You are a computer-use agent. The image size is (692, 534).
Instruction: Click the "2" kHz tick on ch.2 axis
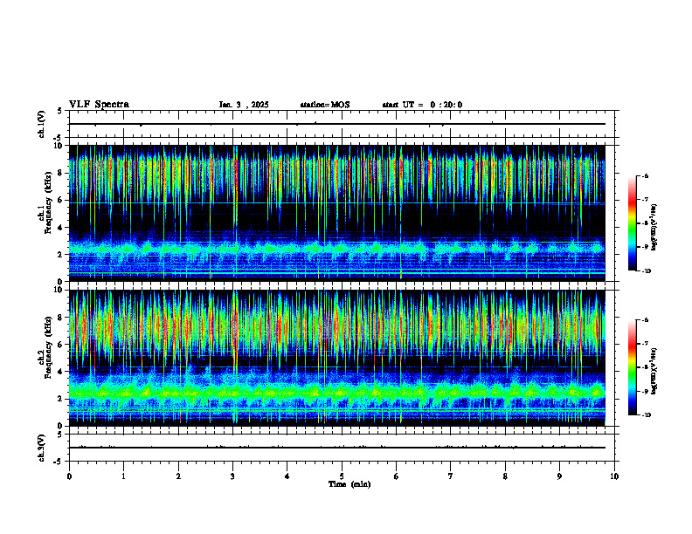click(61, 399)
